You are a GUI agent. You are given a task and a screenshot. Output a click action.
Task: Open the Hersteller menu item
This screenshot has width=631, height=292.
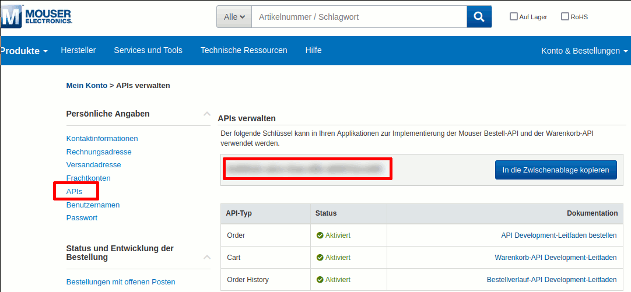click(x=78, y=50)
